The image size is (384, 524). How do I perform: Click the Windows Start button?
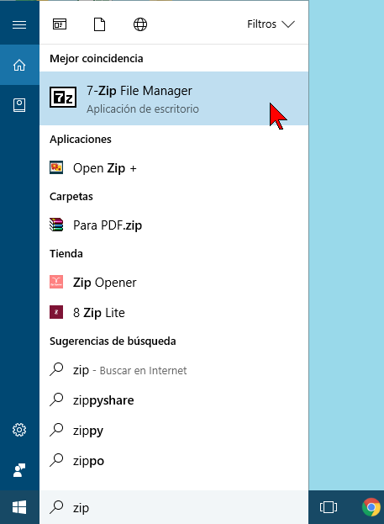19,508
